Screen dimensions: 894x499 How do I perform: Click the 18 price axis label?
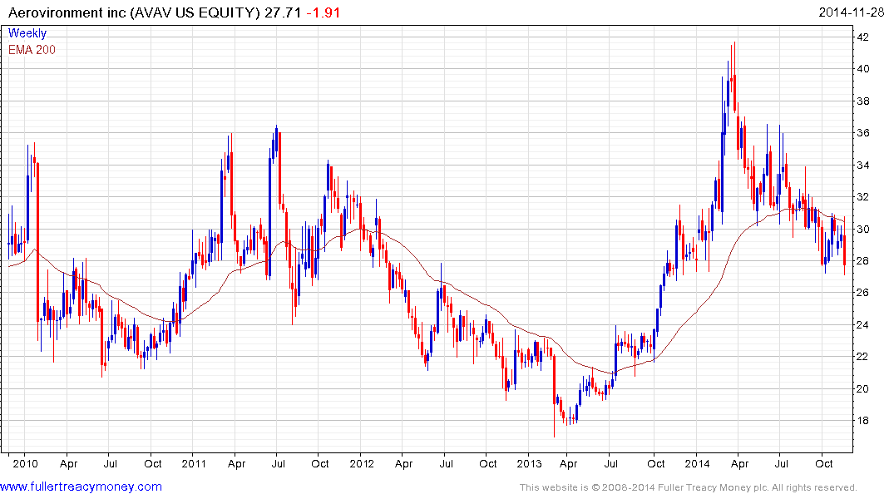(x=863, y=421)
